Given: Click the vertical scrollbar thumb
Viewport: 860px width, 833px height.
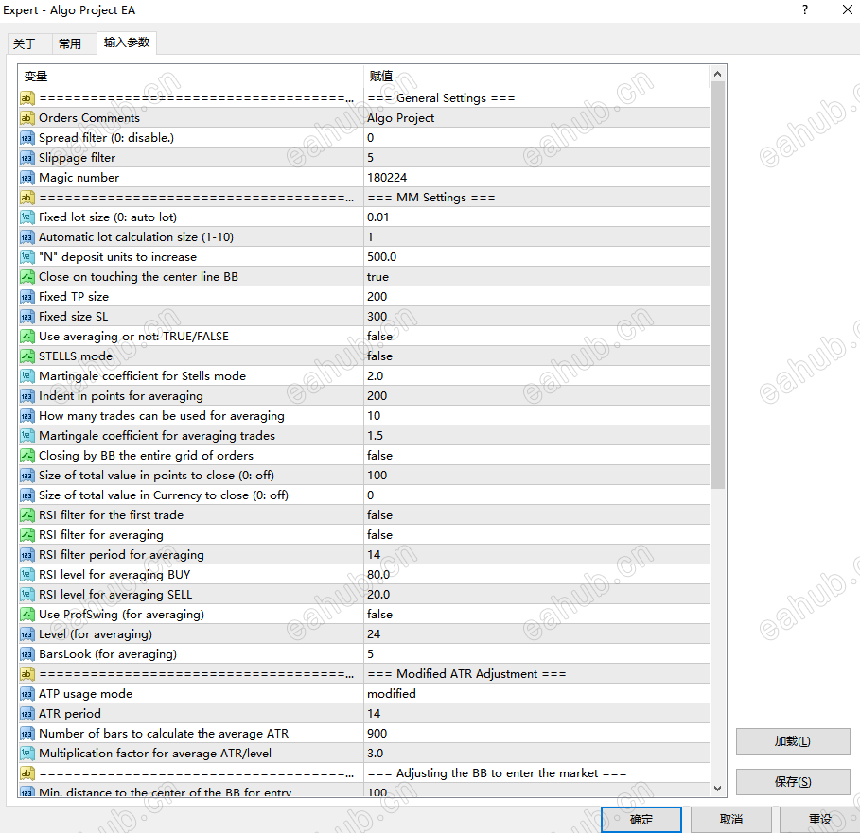Looking at the screenshot, I should [x=717, y=285].
